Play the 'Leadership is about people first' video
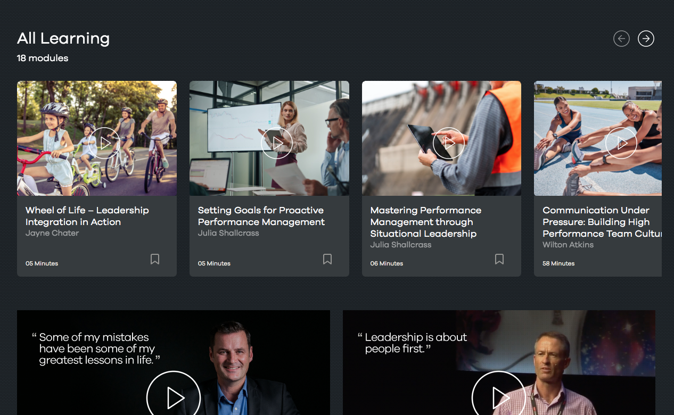674x415 pixels. pyautogui.click(x=499, y=397)
